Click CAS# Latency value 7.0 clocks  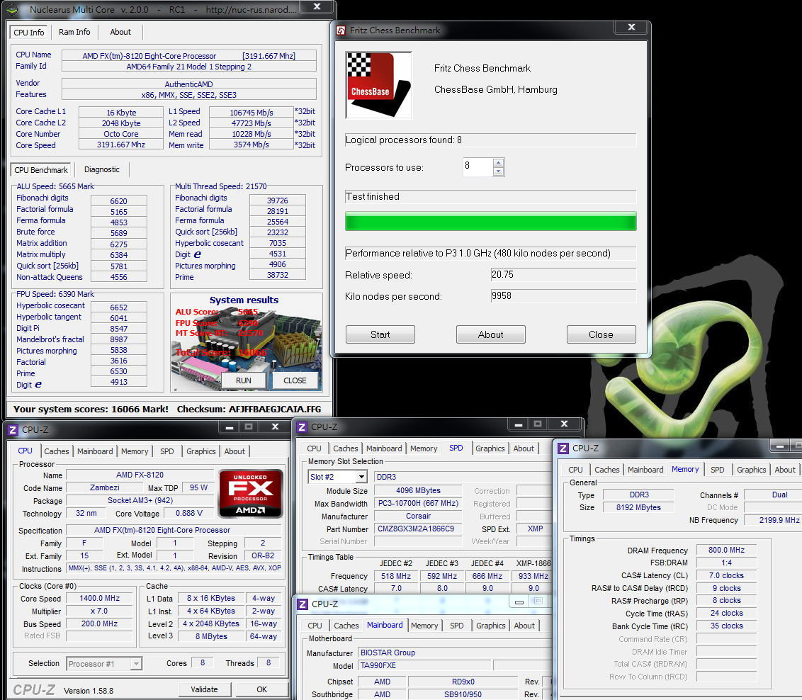(726, 575)
